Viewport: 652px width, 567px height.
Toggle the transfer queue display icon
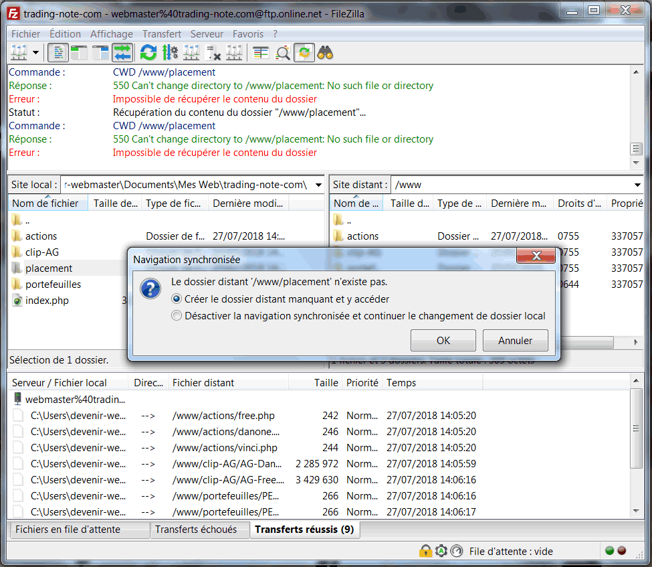122,53
